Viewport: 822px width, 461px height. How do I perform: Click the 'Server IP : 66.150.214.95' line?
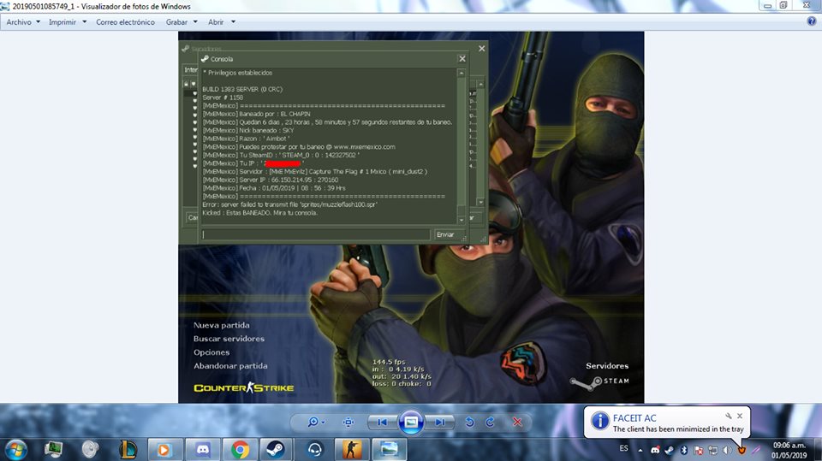pos(271,180)
